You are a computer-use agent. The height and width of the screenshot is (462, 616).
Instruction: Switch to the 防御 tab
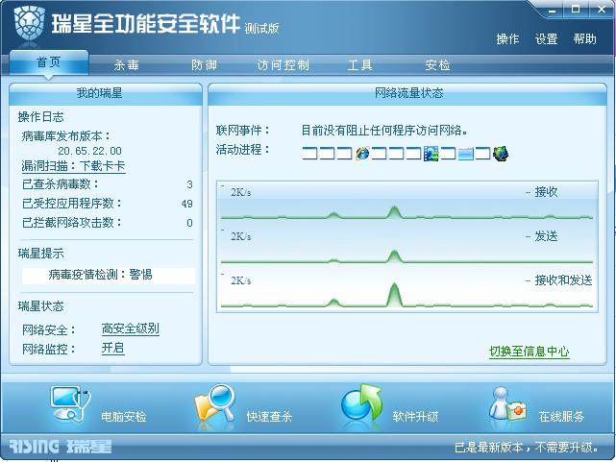[x=205, y=64]
